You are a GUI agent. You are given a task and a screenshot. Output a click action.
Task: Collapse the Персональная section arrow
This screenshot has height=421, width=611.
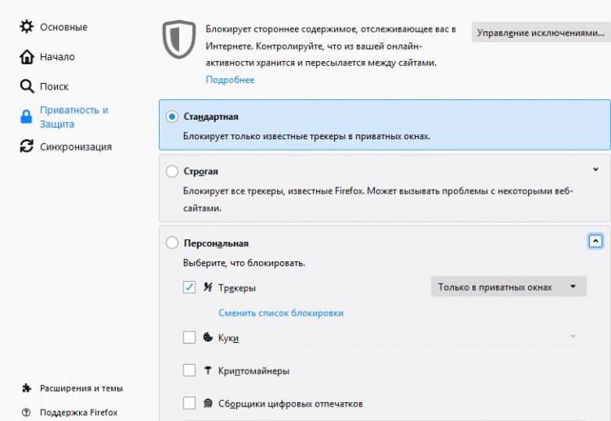596,240
